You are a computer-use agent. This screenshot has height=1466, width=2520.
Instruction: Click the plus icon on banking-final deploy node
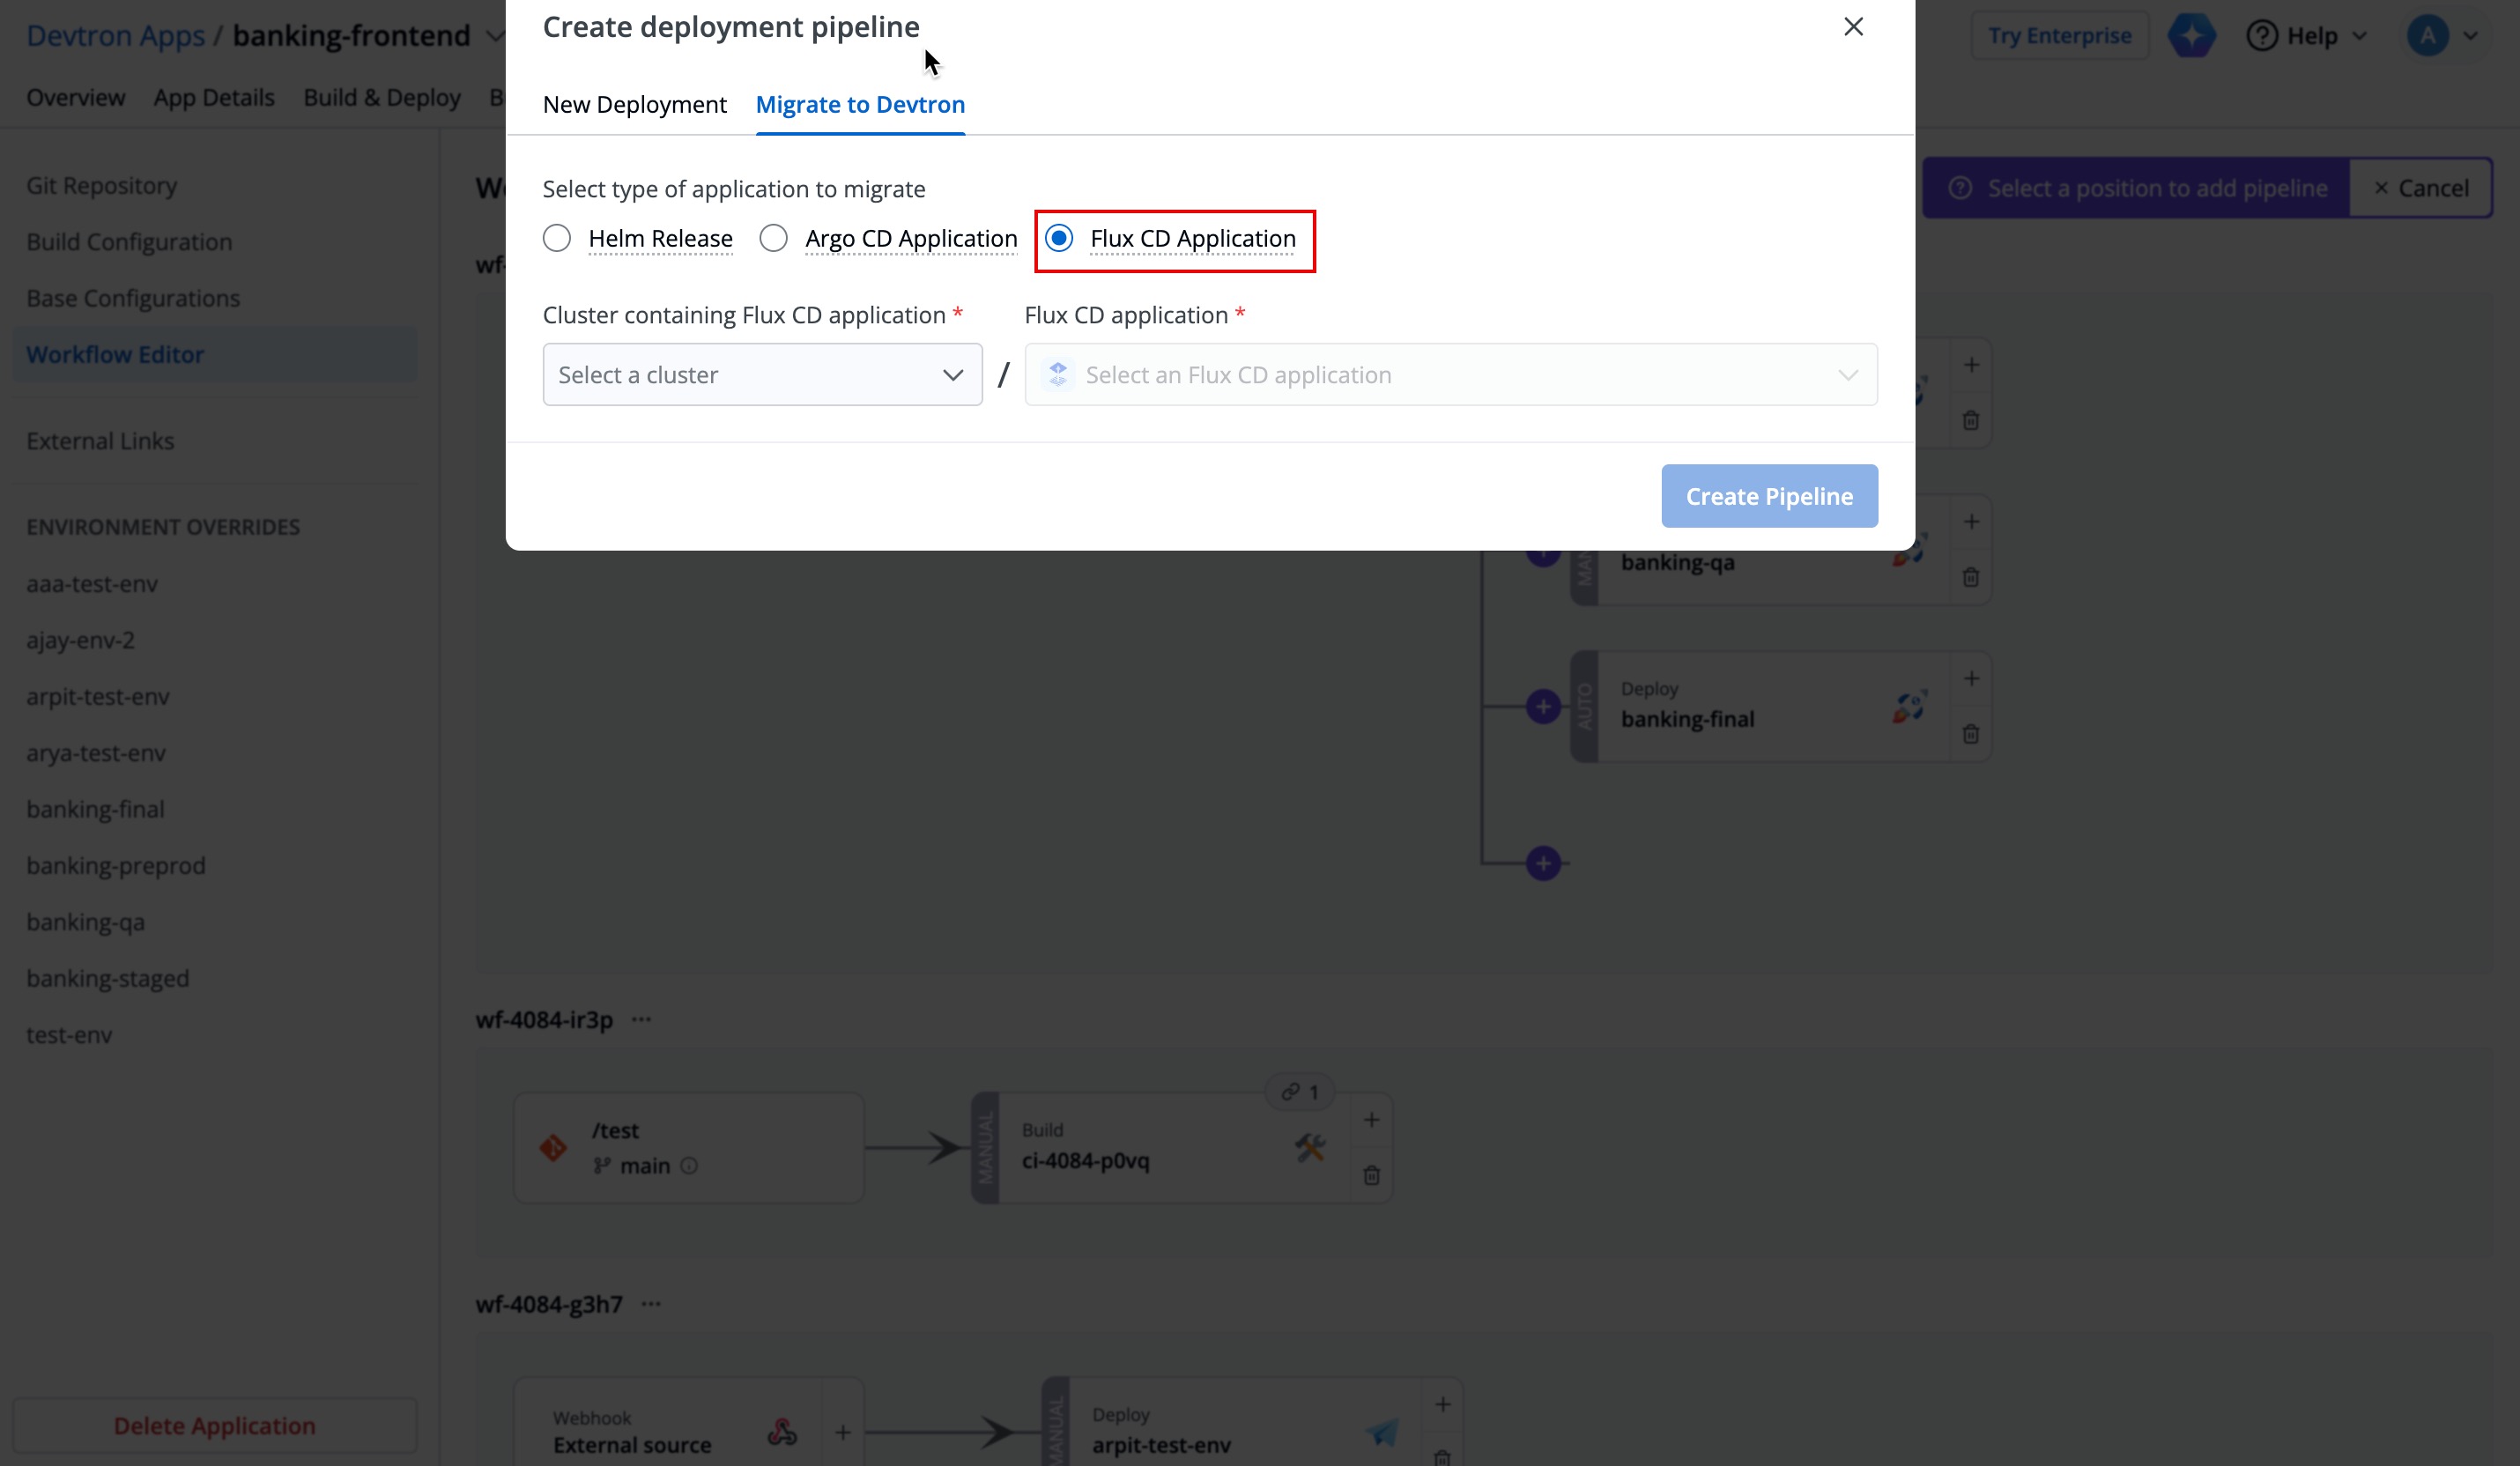(1971, 679)
